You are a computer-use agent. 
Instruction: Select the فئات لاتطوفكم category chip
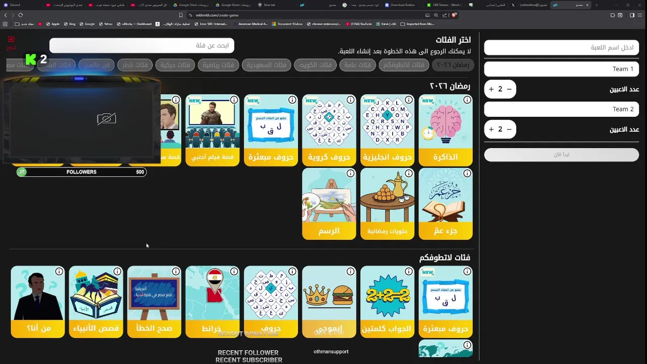(x=403, y=65)
